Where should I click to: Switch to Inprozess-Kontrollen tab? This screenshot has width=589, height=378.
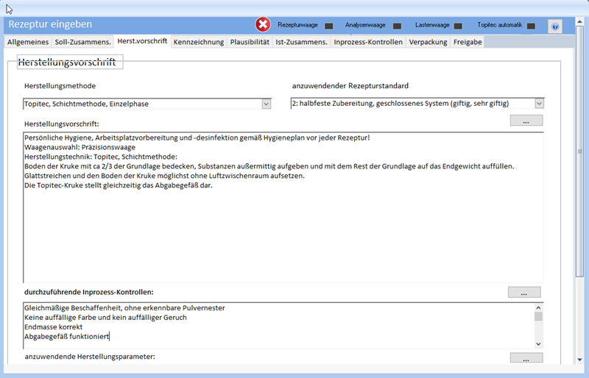click(x=368, y=42)
